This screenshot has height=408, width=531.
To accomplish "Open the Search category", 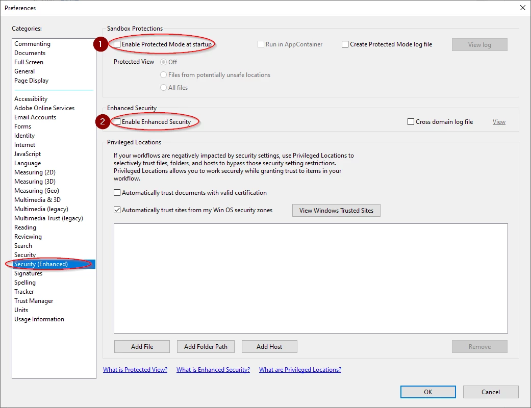I will [x=23, y=246].
